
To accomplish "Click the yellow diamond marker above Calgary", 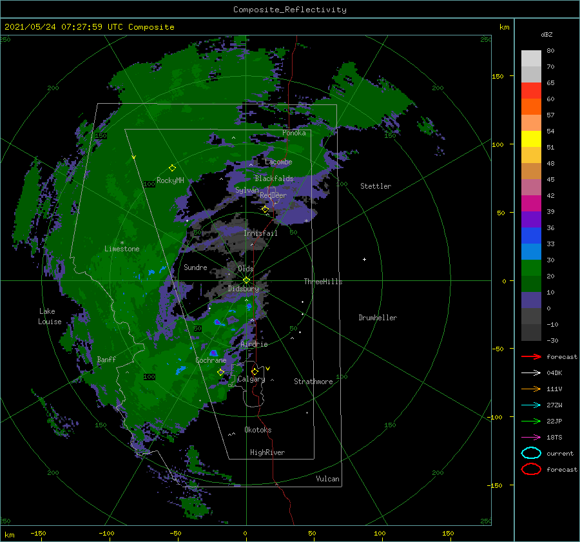I will [255, 371].
